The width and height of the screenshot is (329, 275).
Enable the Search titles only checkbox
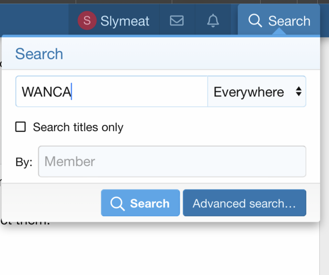click(20, 127)
